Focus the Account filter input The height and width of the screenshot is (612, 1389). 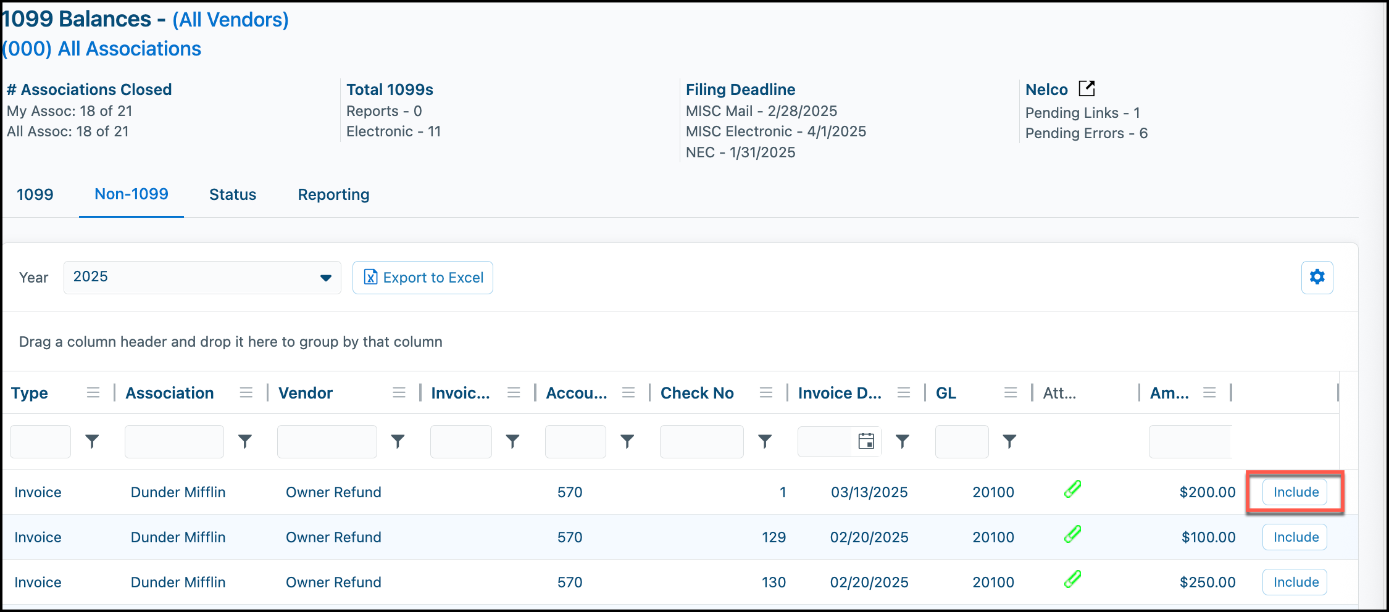pos(575,442)
